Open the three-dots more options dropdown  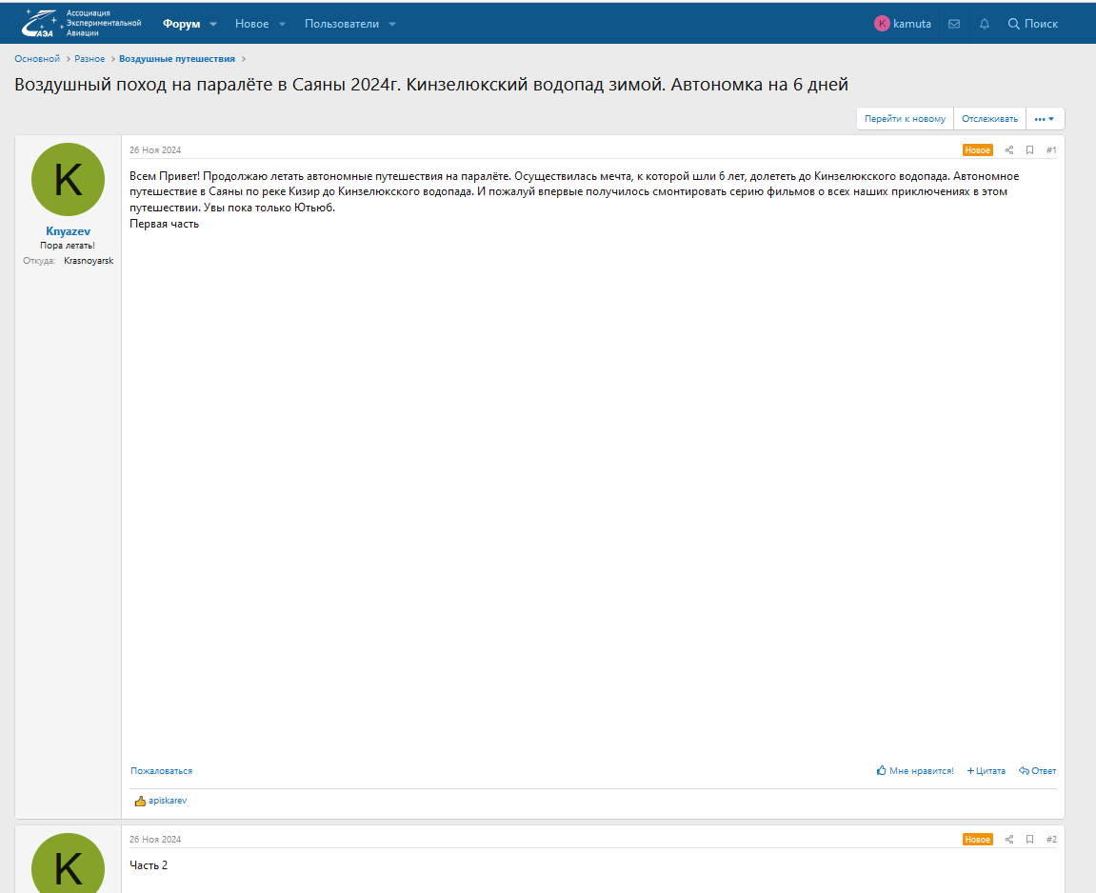pos(1045,119)
